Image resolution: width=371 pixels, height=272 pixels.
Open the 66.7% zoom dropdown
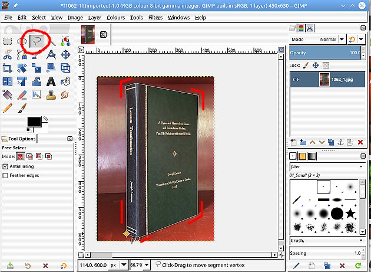tap(147, 265)
